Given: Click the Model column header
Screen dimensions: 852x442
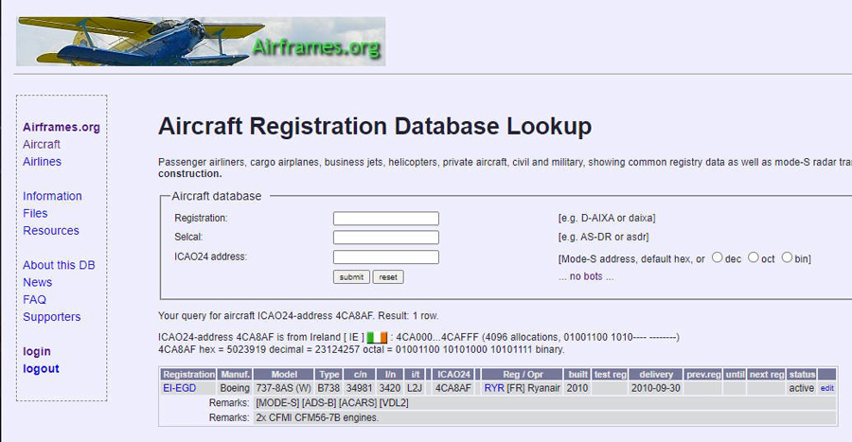Looking at the screenshot, I should 284,374.
